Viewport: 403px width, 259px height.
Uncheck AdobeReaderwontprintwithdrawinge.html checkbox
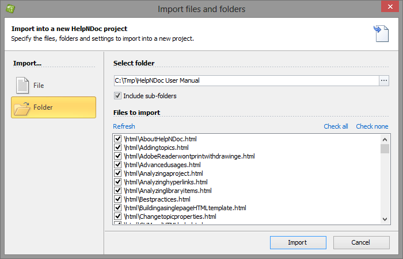click(x=117, y=156)
